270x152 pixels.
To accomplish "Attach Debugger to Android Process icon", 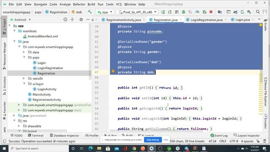I will tap(204, 12).
